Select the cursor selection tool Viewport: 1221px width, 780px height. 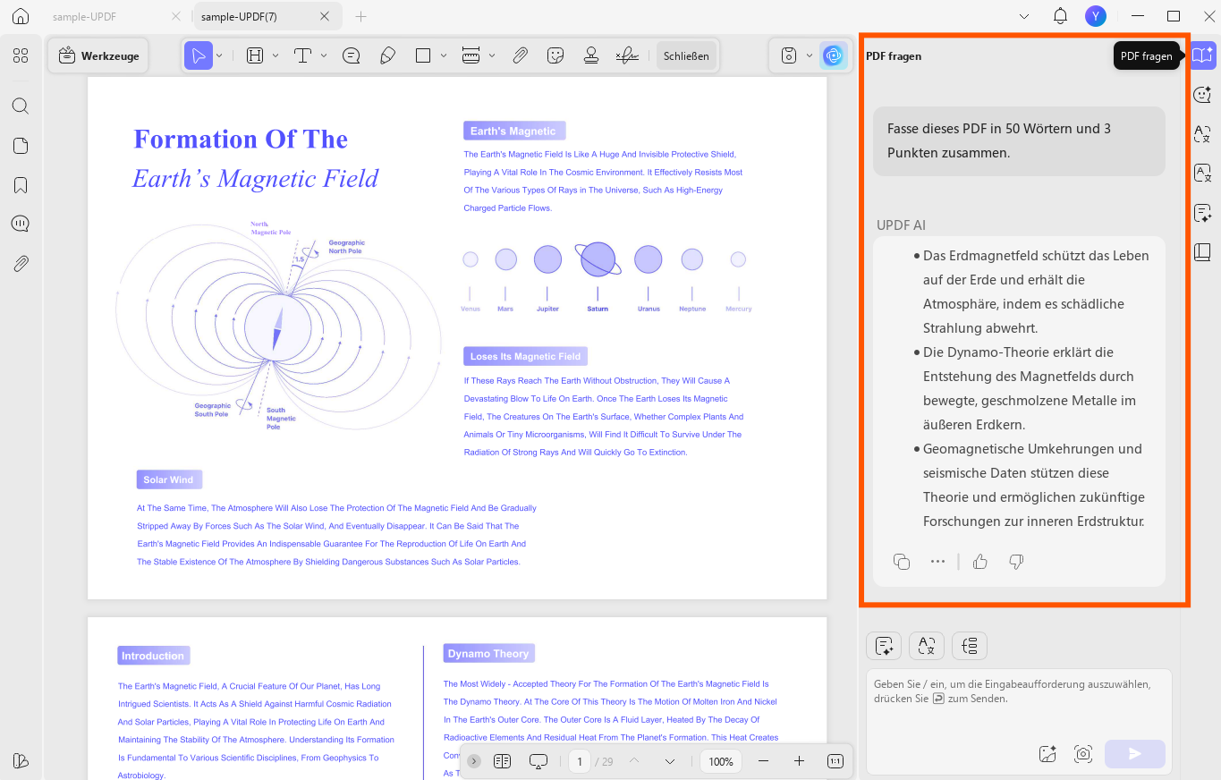tap(198, 55)
